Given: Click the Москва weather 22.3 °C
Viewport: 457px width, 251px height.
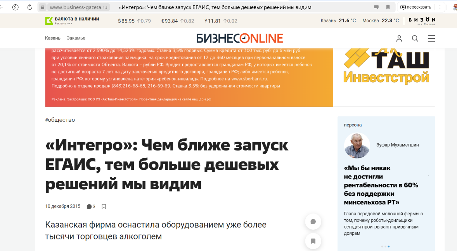Looking at the screenshot, I should click(x=380, y=21).
